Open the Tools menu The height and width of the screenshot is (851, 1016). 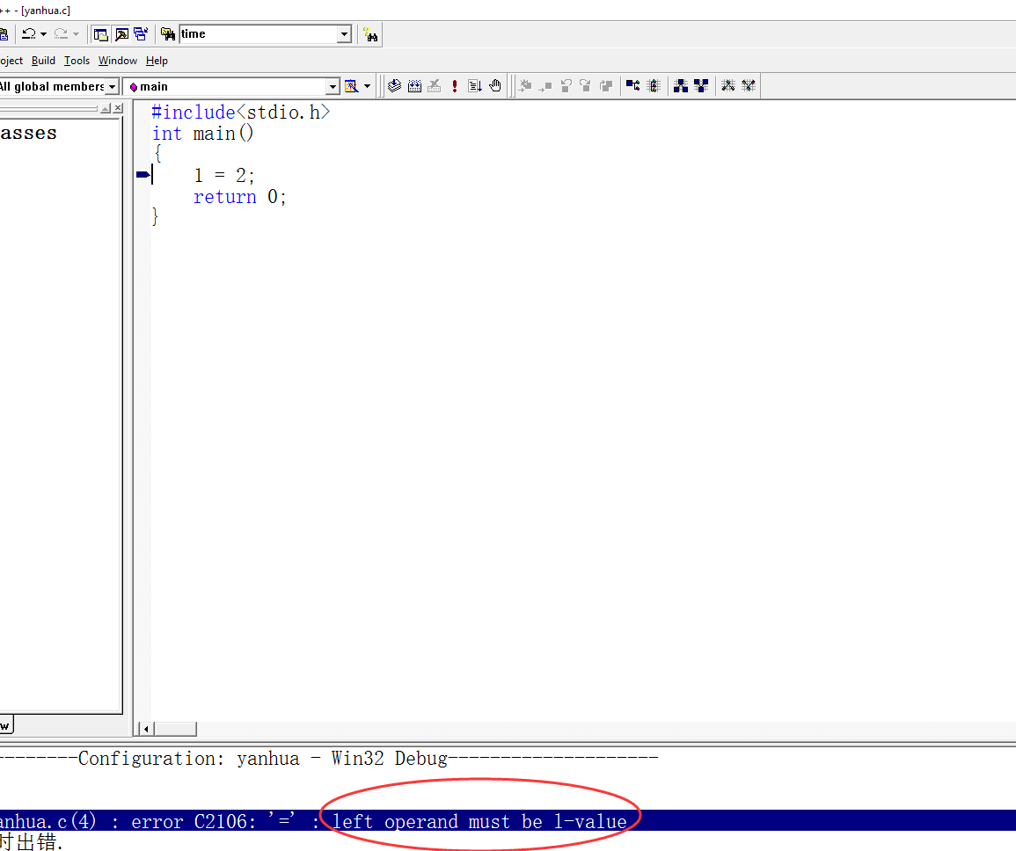pyautogui.click(x=77, y=61)
